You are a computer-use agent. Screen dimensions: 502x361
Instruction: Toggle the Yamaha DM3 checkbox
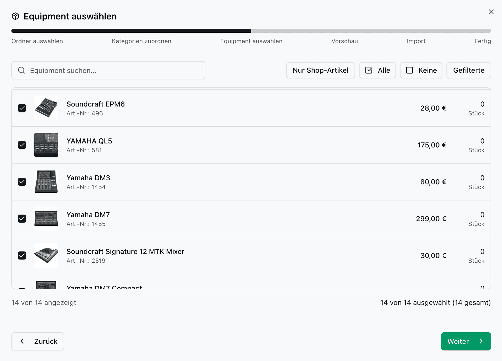(x=22, y=182)
